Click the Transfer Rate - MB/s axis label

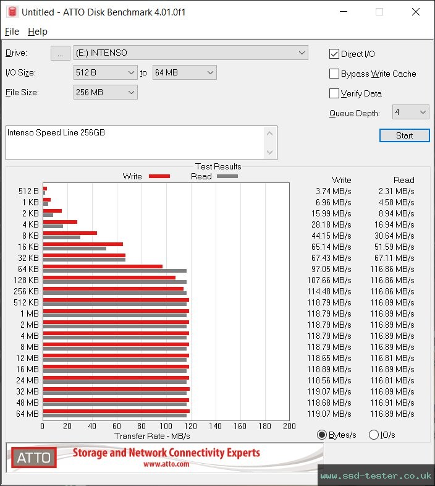pos(152,436)
